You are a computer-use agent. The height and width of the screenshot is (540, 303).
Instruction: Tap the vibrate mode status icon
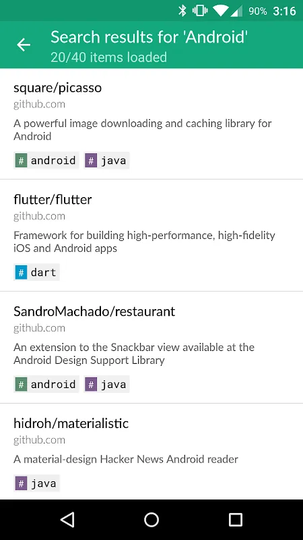tap(200, 11)
